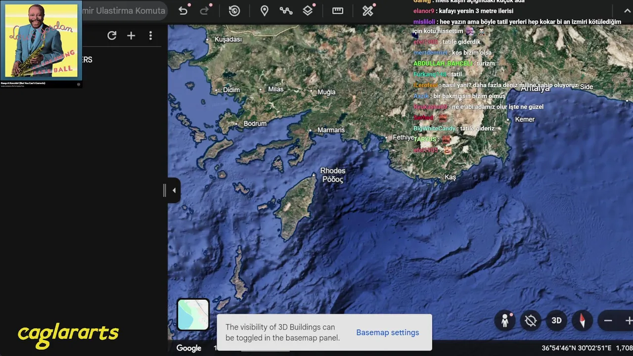633x356 pixels.
Task: Refresh the project panel
Action: point(112,36)
